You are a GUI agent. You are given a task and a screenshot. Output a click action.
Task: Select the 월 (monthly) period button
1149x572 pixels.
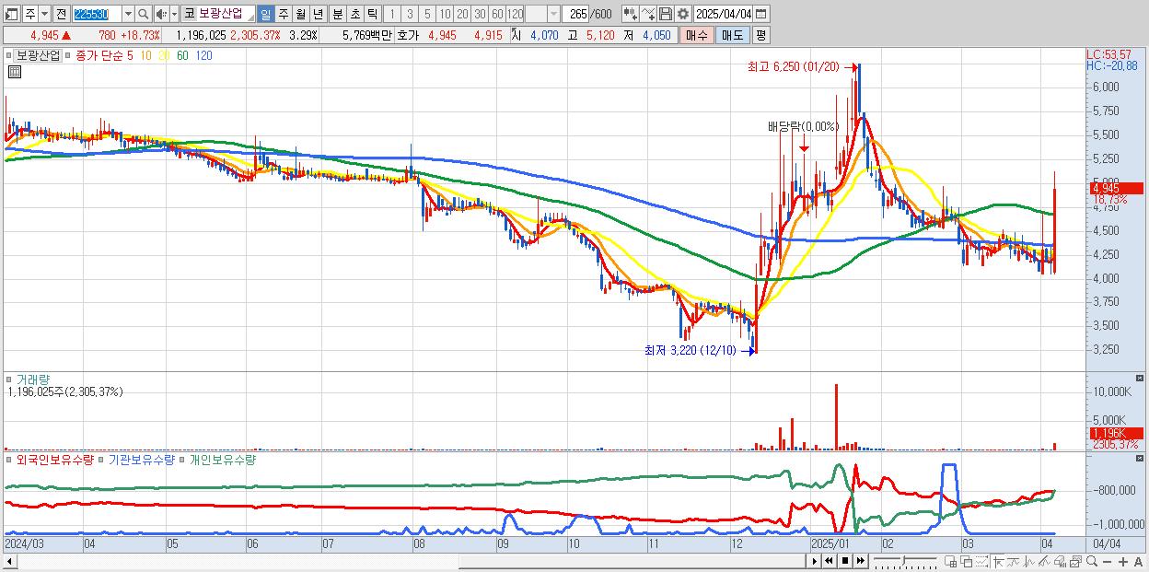tap(300, 14)
